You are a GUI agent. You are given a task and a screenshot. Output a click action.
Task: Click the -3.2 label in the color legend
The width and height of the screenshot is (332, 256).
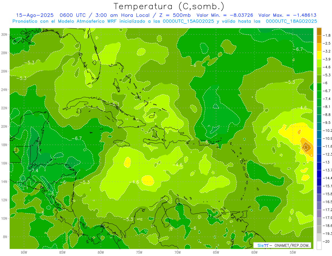(327, 51)
